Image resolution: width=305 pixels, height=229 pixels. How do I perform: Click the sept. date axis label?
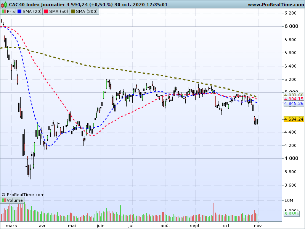(195, 226)
